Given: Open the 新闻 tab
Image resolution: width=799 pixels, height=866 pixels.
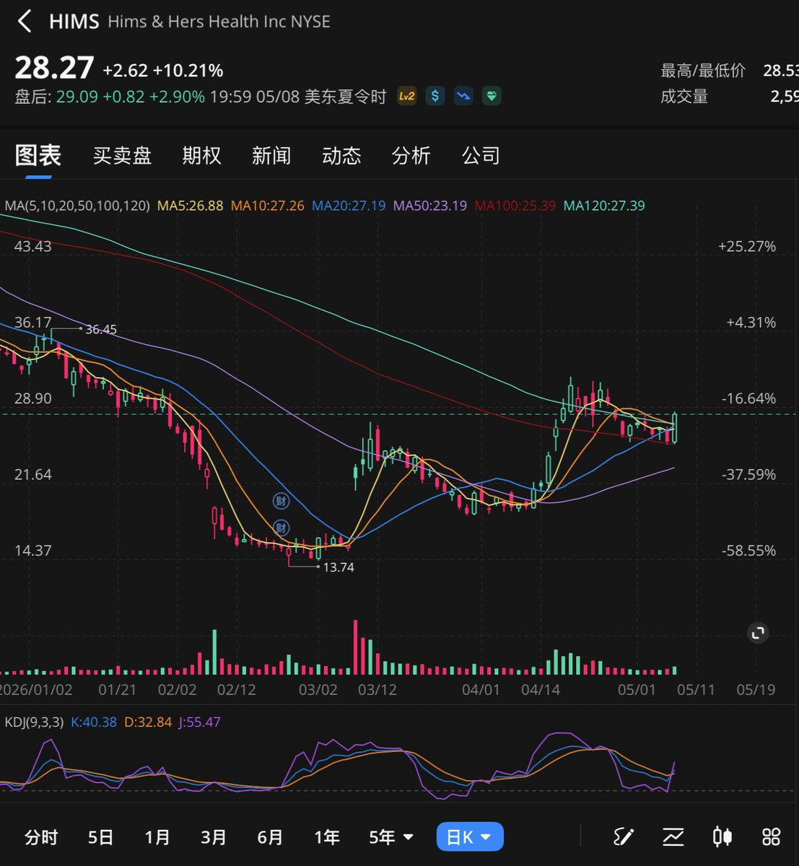Looking at the screenshot, I should (x=271, y=155).
